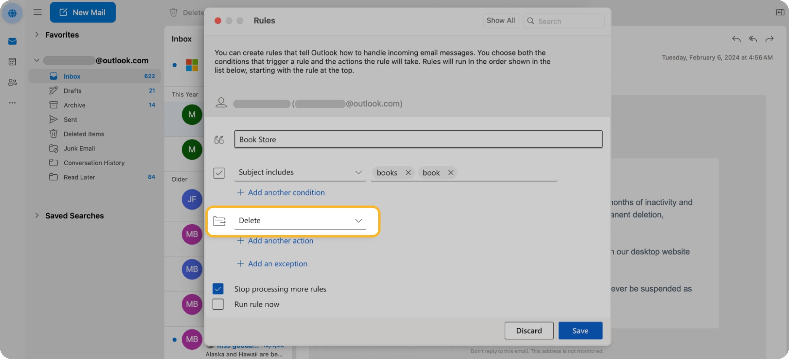Open the Subject includes condition dropdown
789x359 pixels.
[358, 172]
